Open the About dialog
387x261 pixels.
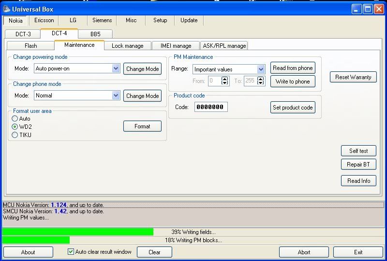tap(28, 252)
